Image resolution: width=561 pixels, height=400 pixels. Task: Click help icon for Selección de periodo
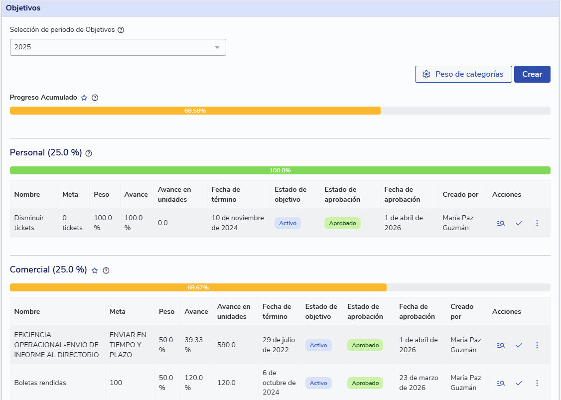pyautogui.click(x=121, y=30)
